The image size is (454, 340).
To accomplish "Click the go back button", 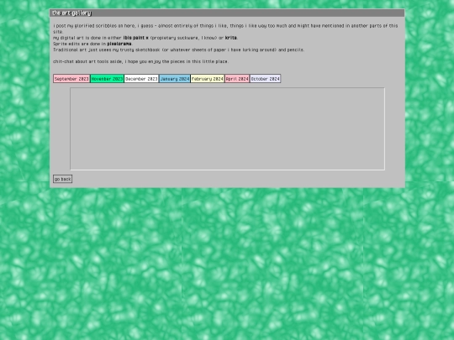I will click(x=62, y=179).
